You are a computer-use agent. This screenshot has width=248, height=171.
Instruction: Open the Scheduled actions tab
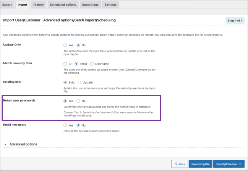[x=63, y=5]
